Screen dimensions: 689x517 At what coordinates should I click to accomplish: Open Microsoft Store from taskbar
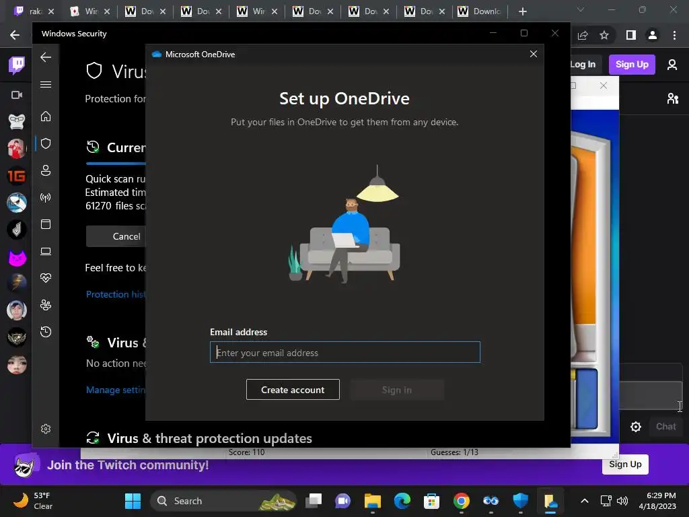coord(431,501)
